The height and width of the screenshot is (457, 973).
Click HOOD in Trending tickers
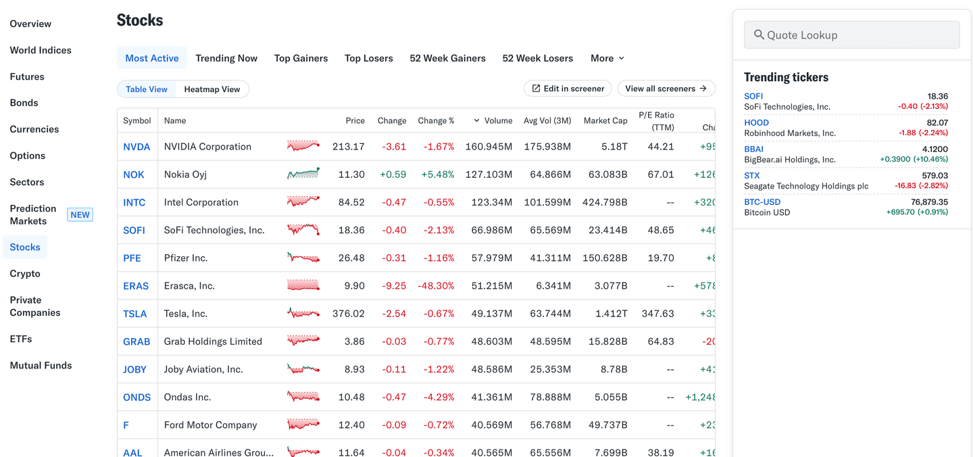click(756, 122)
